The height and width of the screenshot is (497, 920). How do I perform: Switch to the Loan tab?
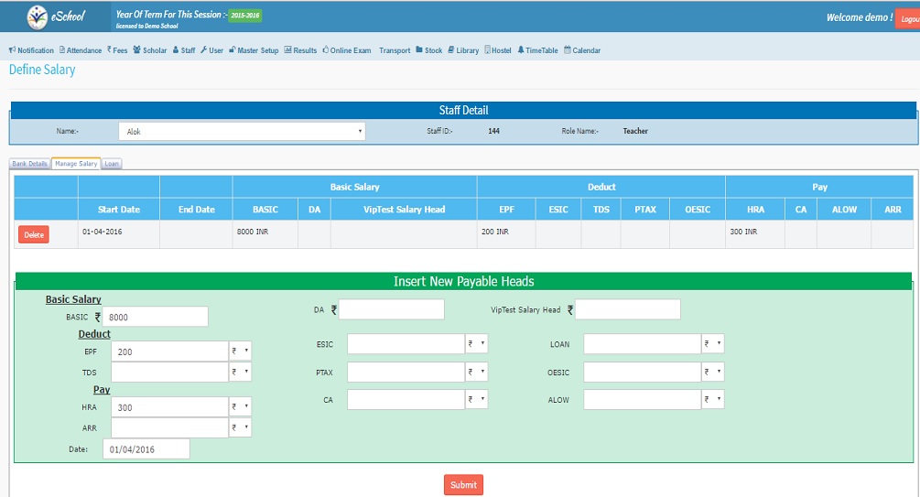pos(111,164)
